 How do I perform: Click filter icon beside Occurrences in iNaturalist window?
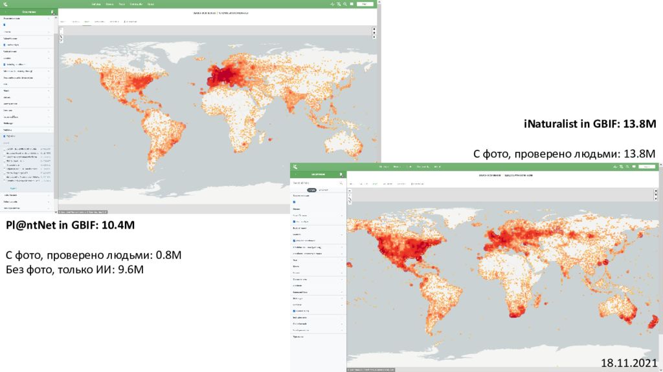(x=341, y=174)
